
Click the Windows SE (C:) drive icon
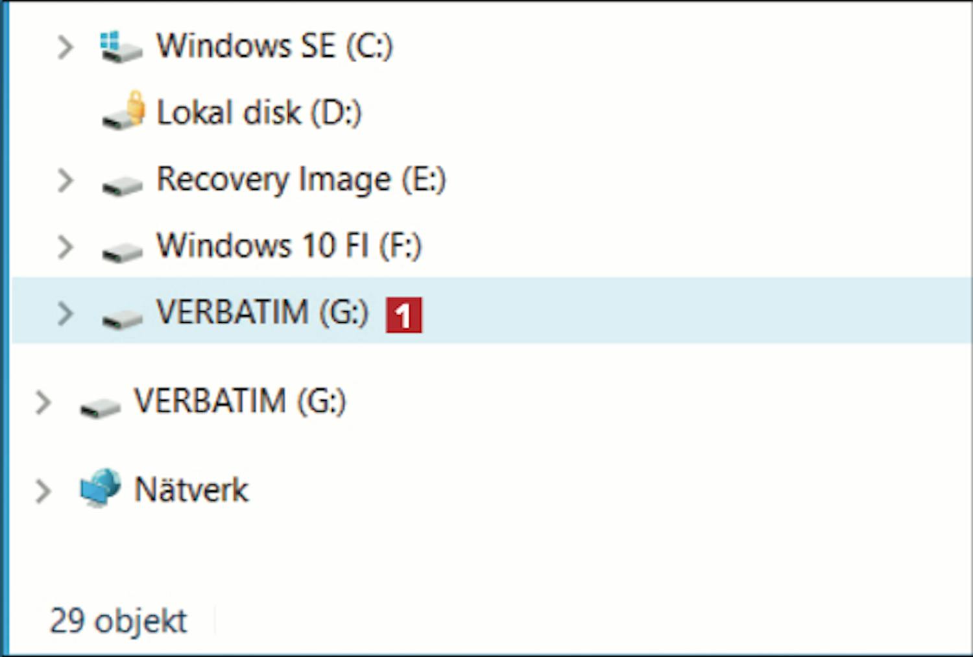[121, 47]
